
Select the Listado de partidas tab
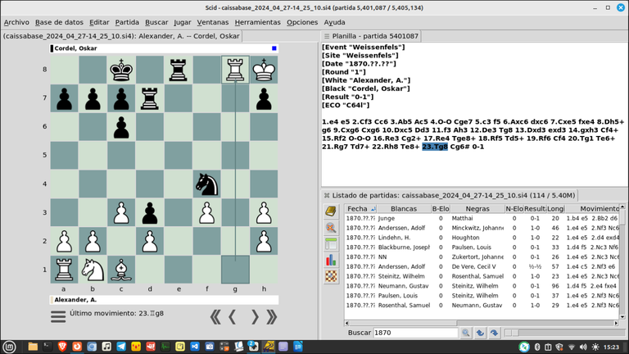coord(450,196)
